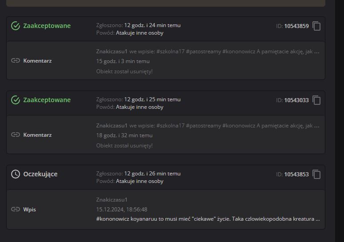Select the ID number 10543853 text
This screenshot has height=242, width=344.
coord(296,175)
